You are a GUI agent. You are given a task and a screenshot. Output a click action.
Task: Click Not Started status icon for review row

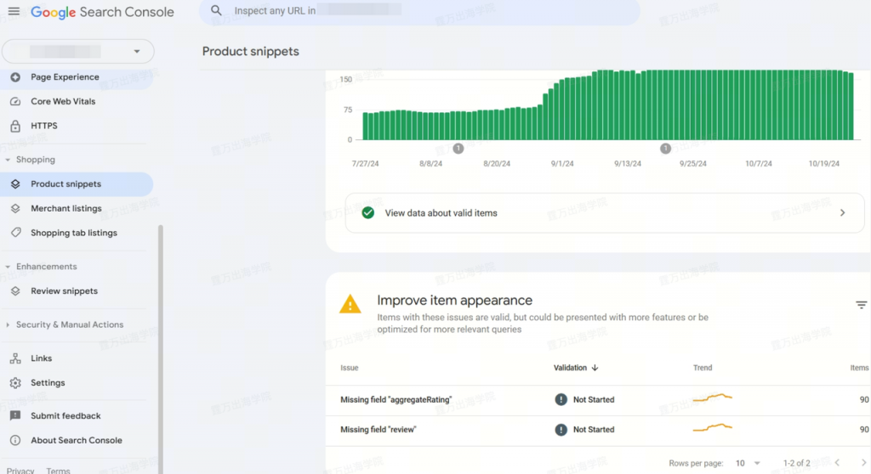click(561, 430)
